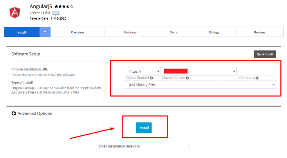Open the https:// protocol dropdown

pos(143,71)
